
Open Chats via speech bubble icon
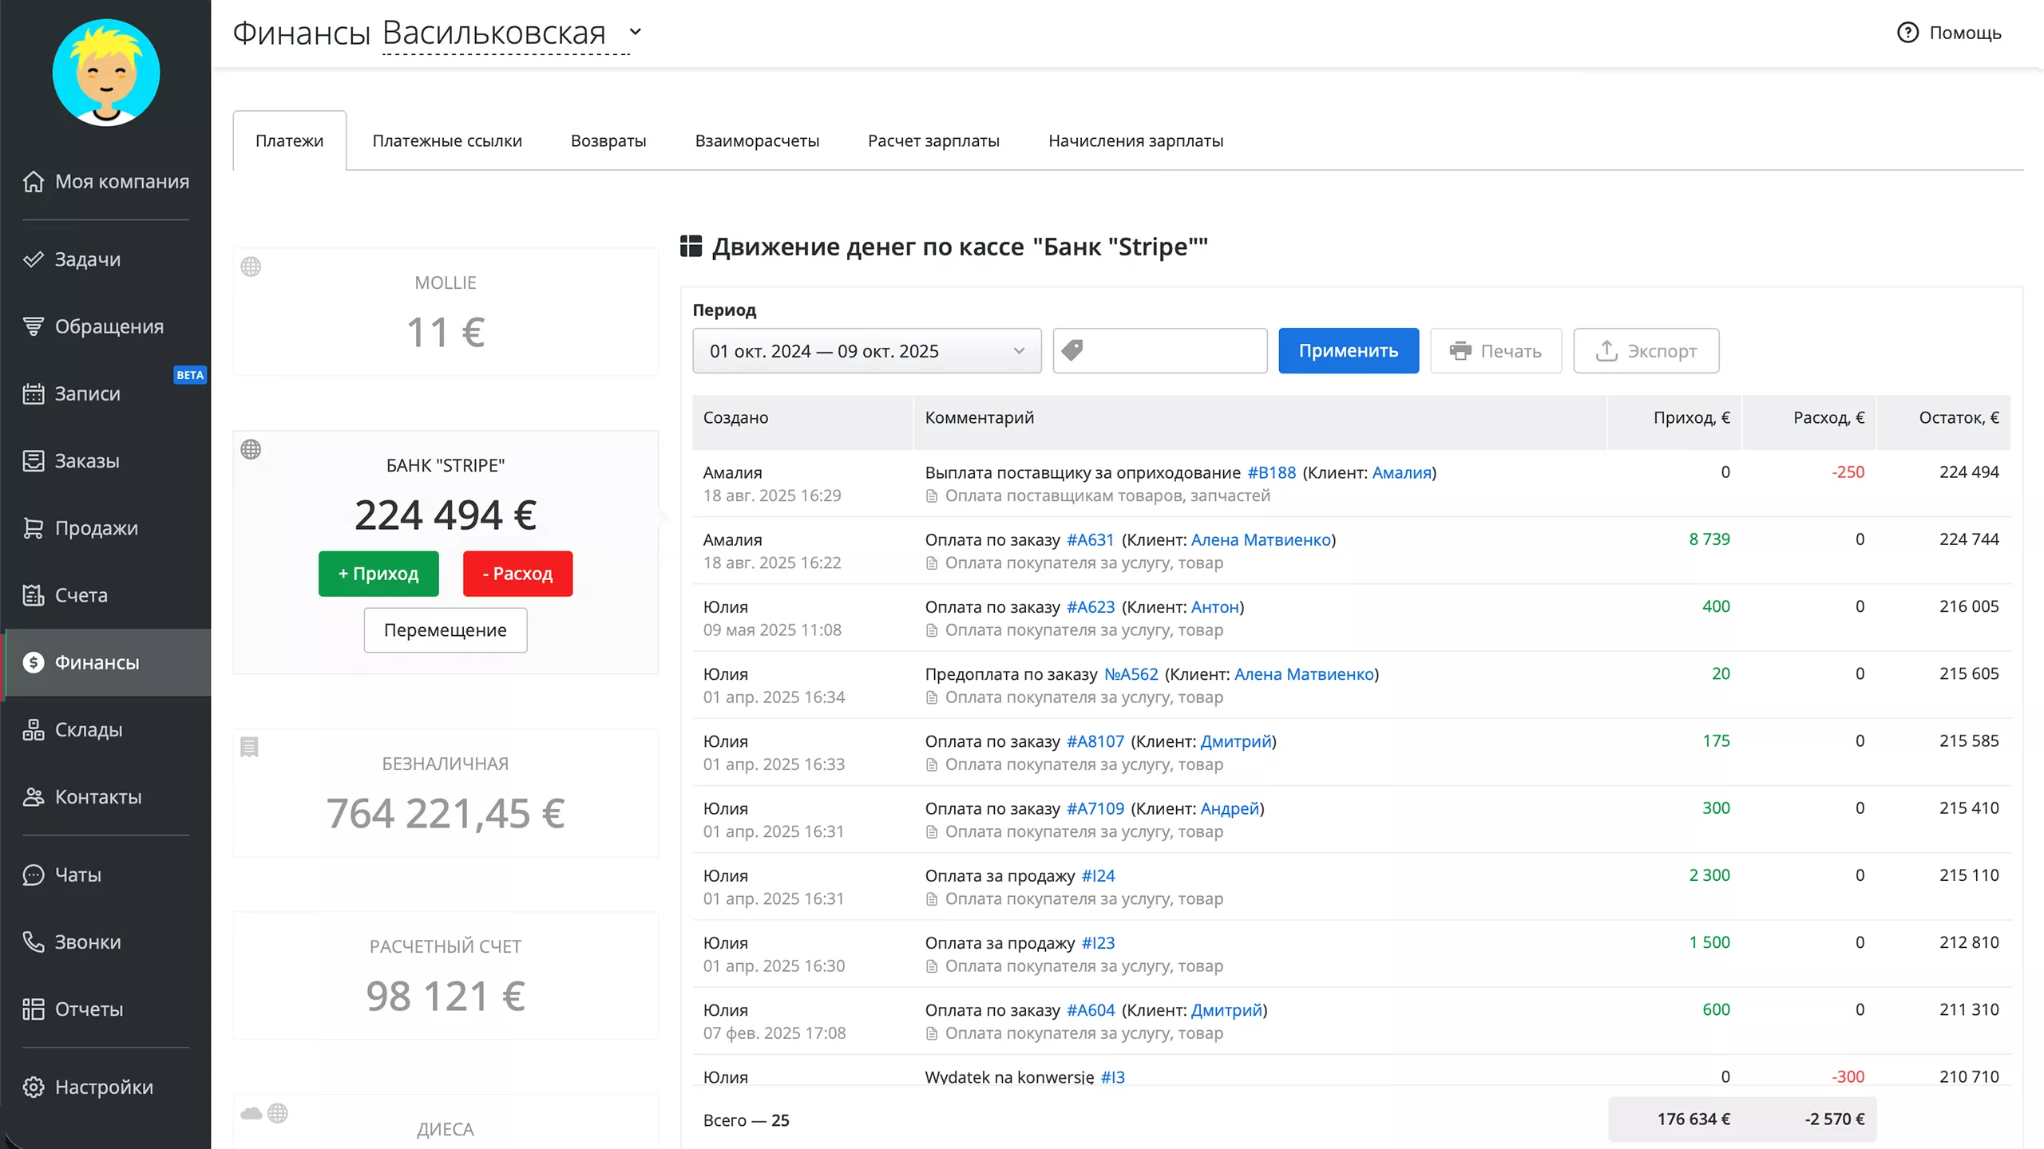[x=33, y=875]
